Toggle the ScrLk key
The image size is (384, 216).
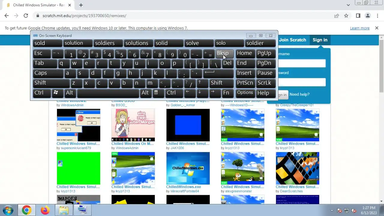[266, 83]
